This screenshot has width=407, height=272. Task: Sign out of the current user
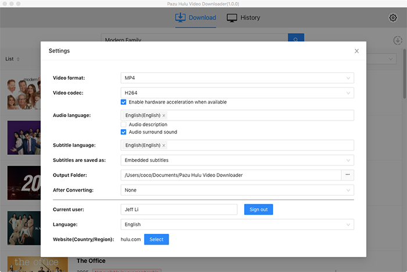(259, 209)
